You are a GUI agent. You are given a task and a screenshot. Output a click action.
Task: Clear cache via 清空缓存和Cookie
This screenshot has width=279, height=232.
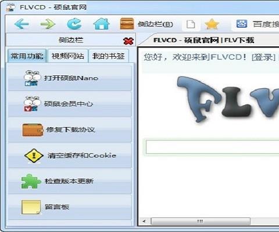coord(70,155)
